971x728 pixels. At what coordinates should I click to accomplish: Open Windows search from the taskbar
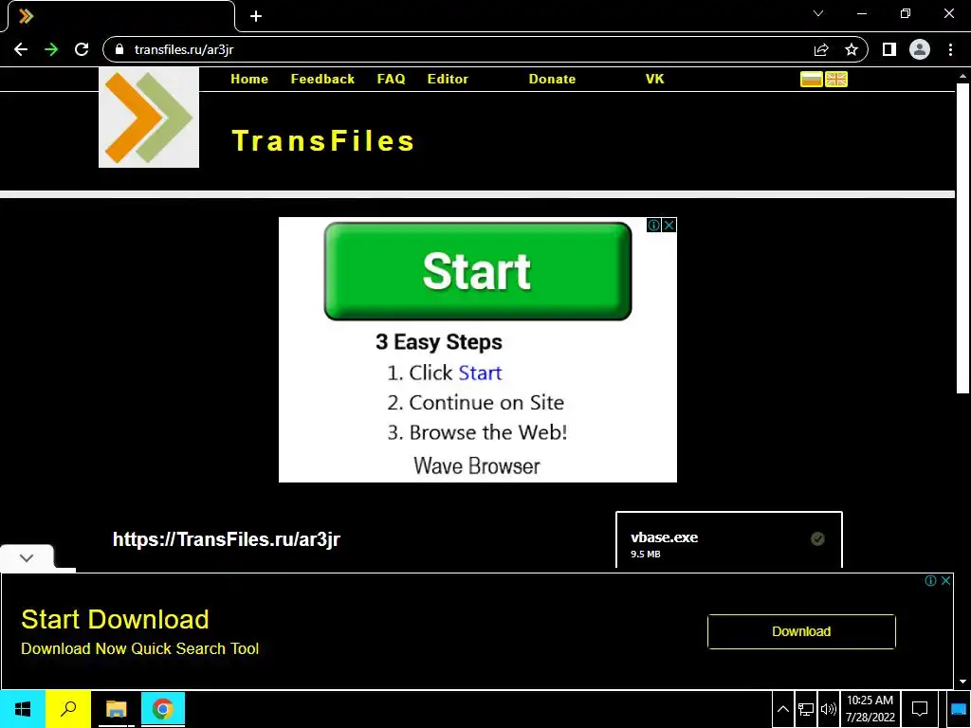point(68,709)
